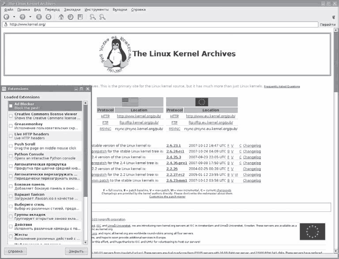This screenshot has width=339, height=259.
Task: Open the Forward button history dropdown arrow
Action: [30, 17]
